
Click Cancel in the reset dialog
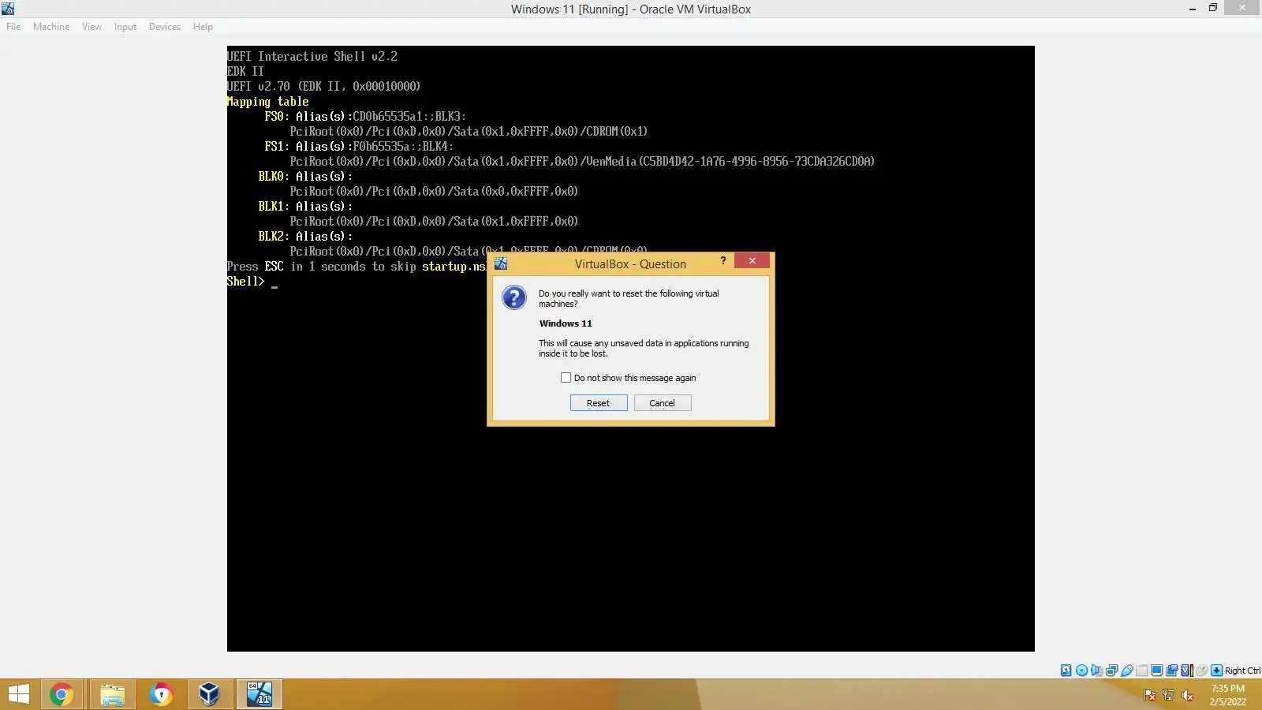[x=663, y=403]
